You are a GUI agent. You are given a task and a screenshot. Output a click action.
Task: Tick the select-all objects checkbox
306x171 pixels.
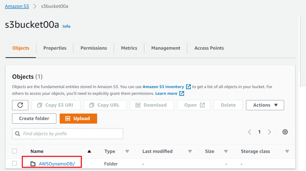point(15,151)
